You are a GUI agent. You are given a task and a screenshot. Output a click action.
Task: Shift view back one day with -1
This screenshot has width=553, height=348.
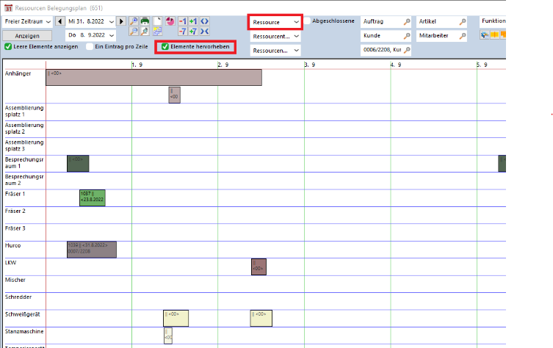[182, 21]
